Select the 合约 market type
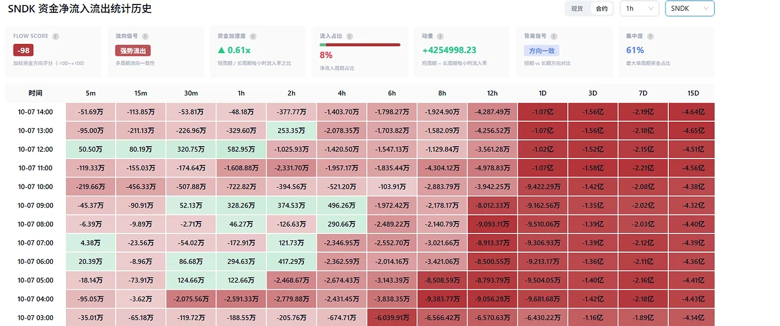The width and height of the screenshot is (780, 326). [602, 8]
